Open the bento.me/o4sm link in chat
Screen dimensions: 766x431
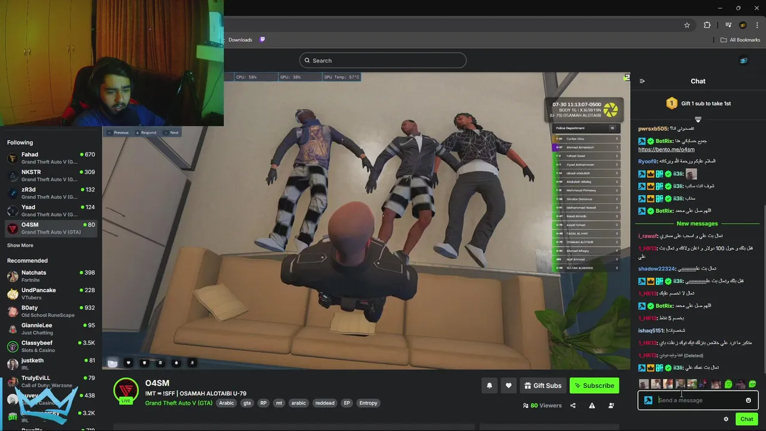(666, 149)
